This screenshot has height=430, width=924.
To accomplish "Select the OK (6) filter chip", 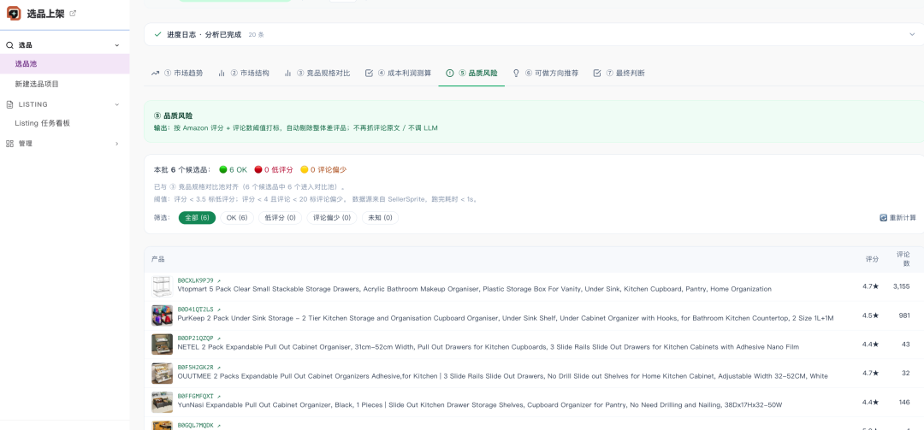I will pyautogui.click(x=237, y=217).
